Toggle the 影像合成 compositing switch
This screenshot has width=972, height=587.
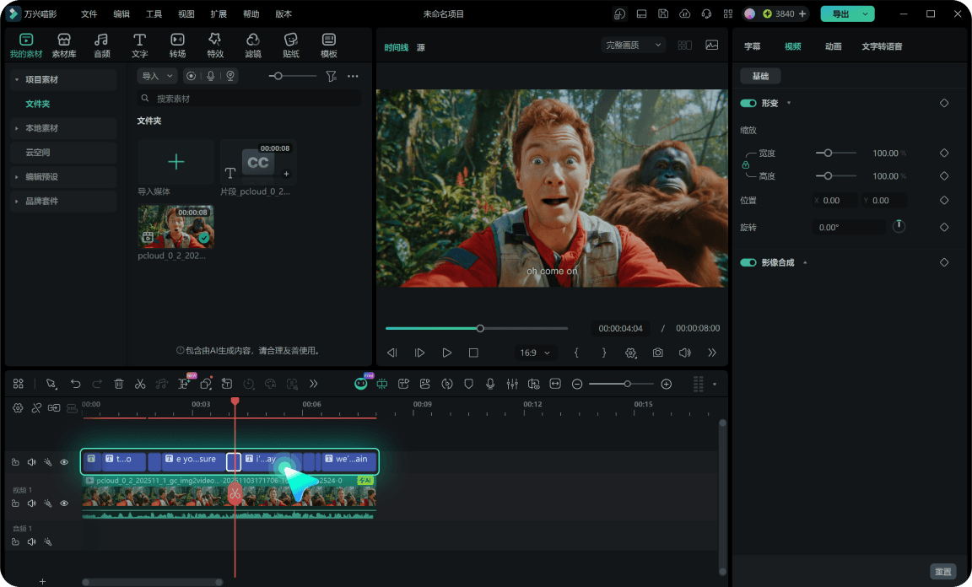pyautogui.click(x=748, y=262)
